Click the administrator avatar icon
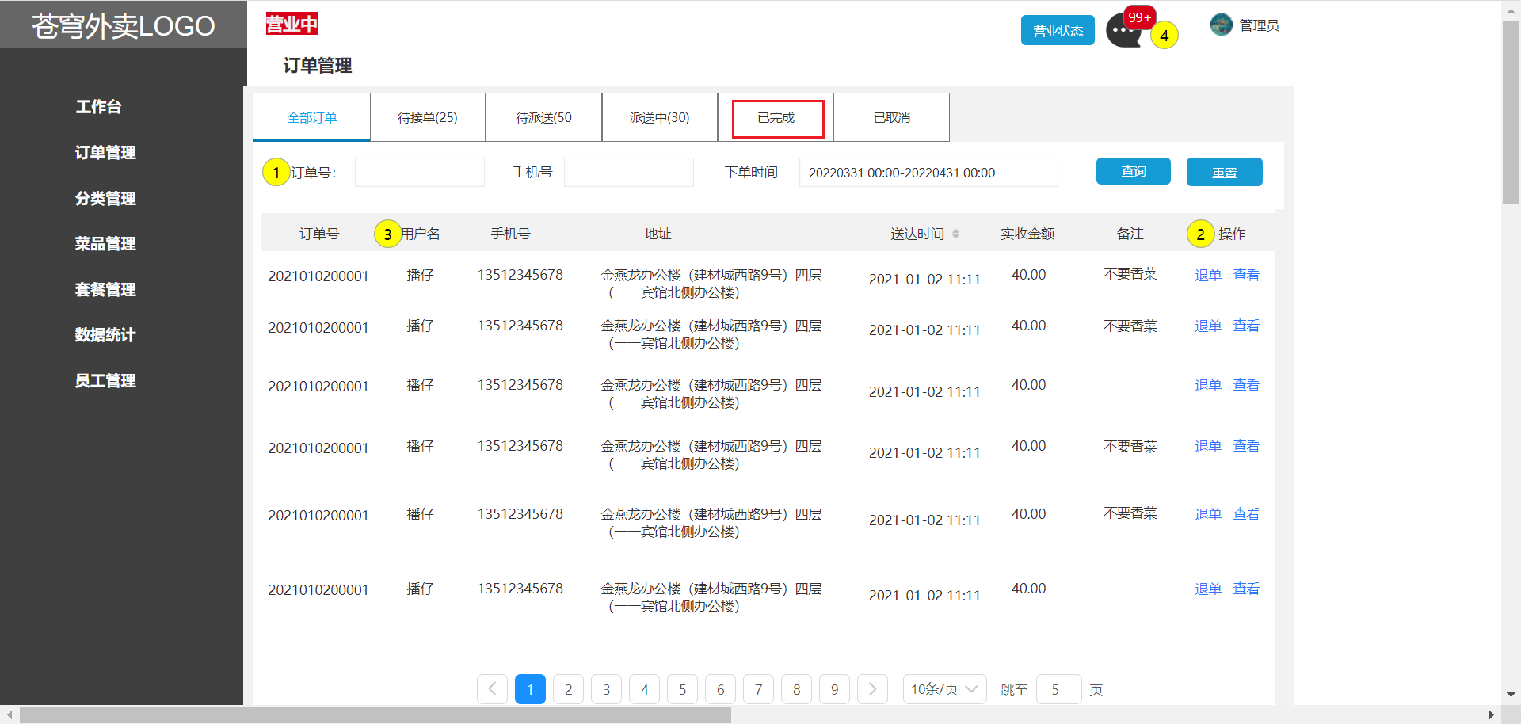Screen dimensions: 1521x724 tap(1221, 25)
